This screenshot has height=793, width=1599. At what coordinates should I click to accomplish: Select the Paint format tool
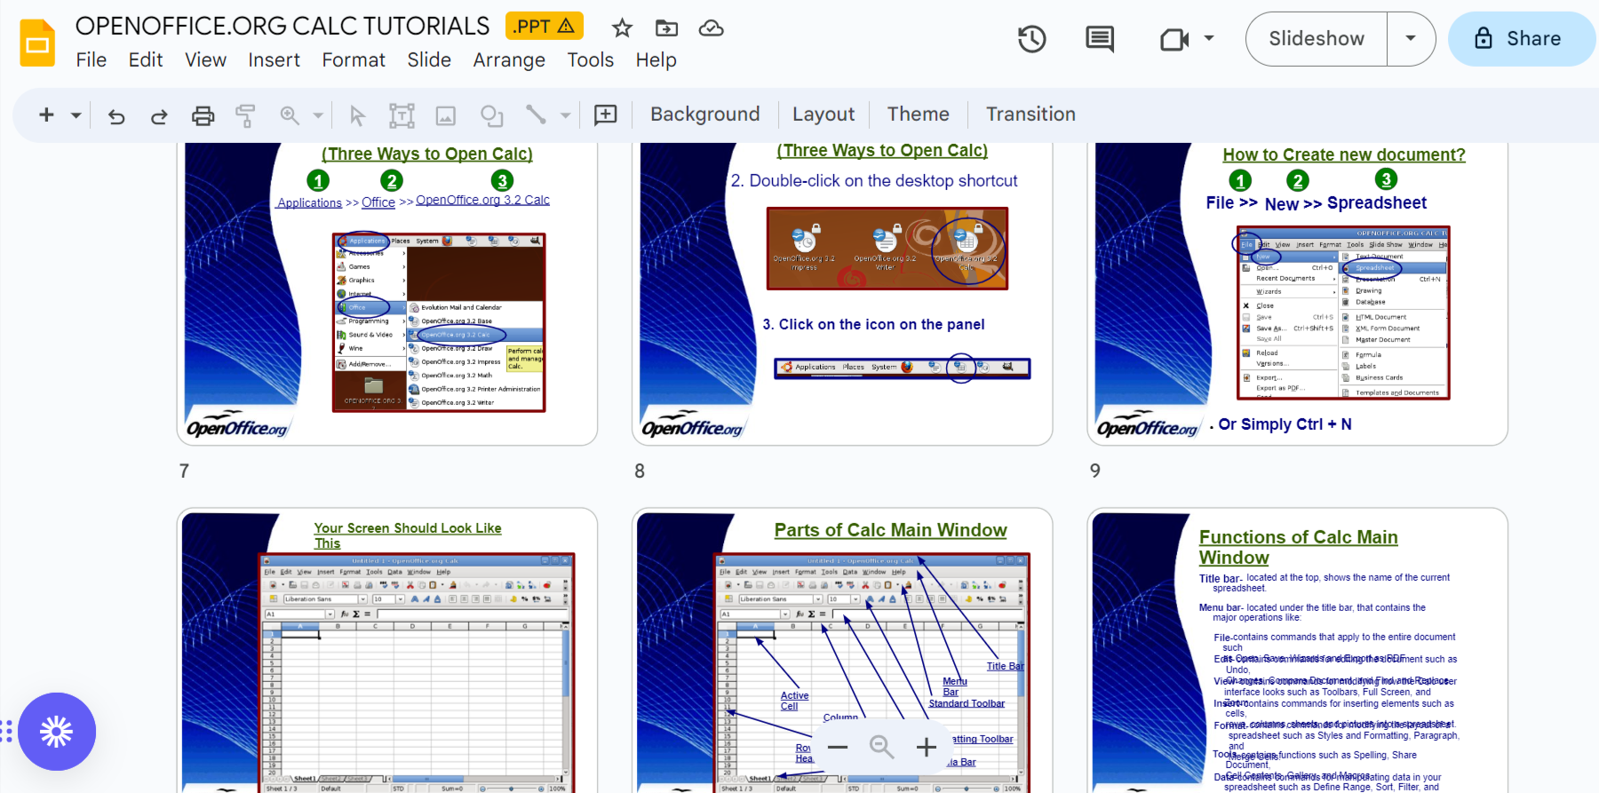pyautogui.click(x=245, y=115)
